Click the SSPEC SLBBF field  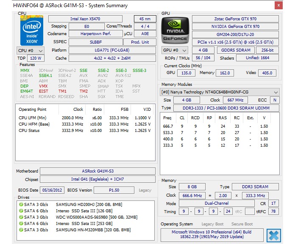(96, 42)
